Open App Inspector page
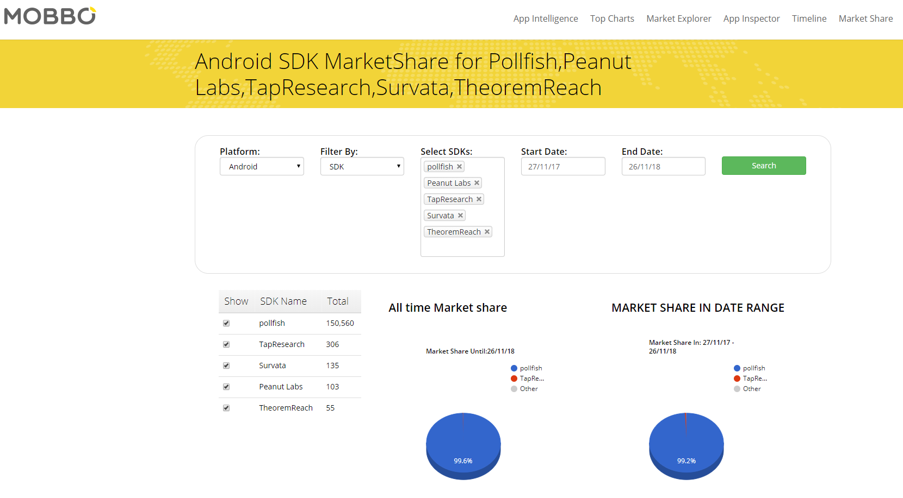Image resolution: width=903 pixels, height=498 pixels. coord(751,18)
